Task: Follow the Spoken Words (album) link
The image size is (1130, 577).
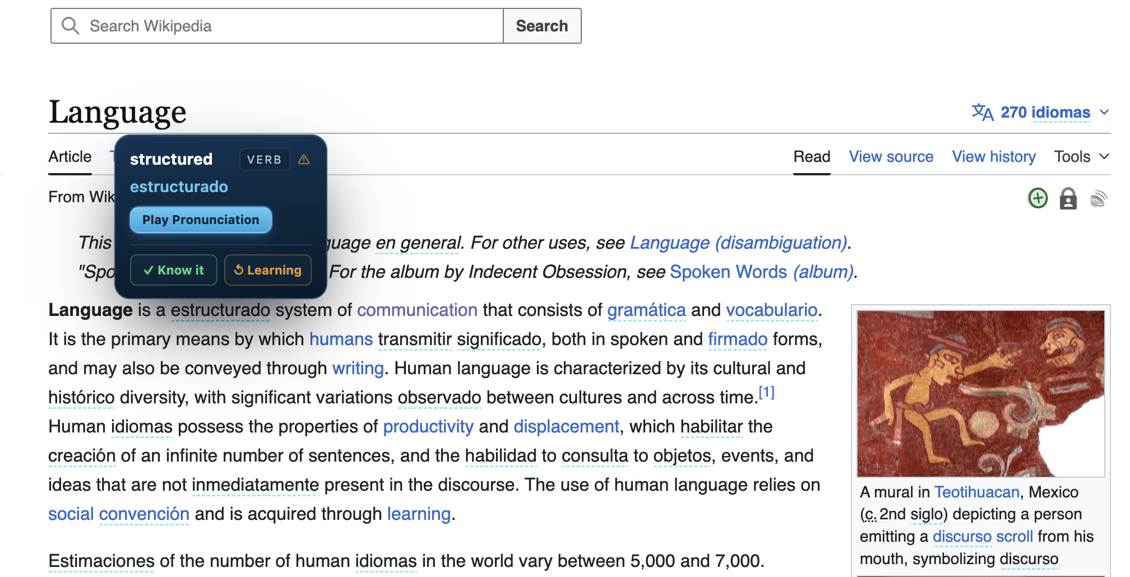Action: [761, 272]
